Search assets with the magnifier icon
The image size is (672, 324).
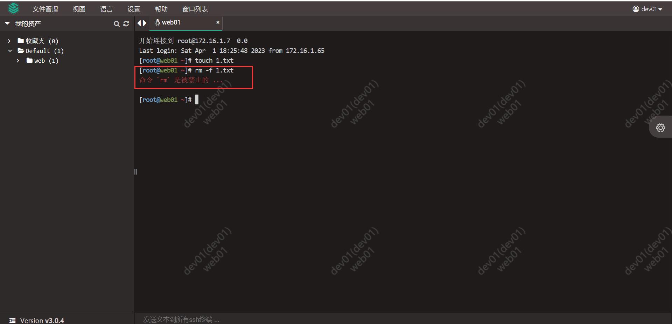point(117,24)
